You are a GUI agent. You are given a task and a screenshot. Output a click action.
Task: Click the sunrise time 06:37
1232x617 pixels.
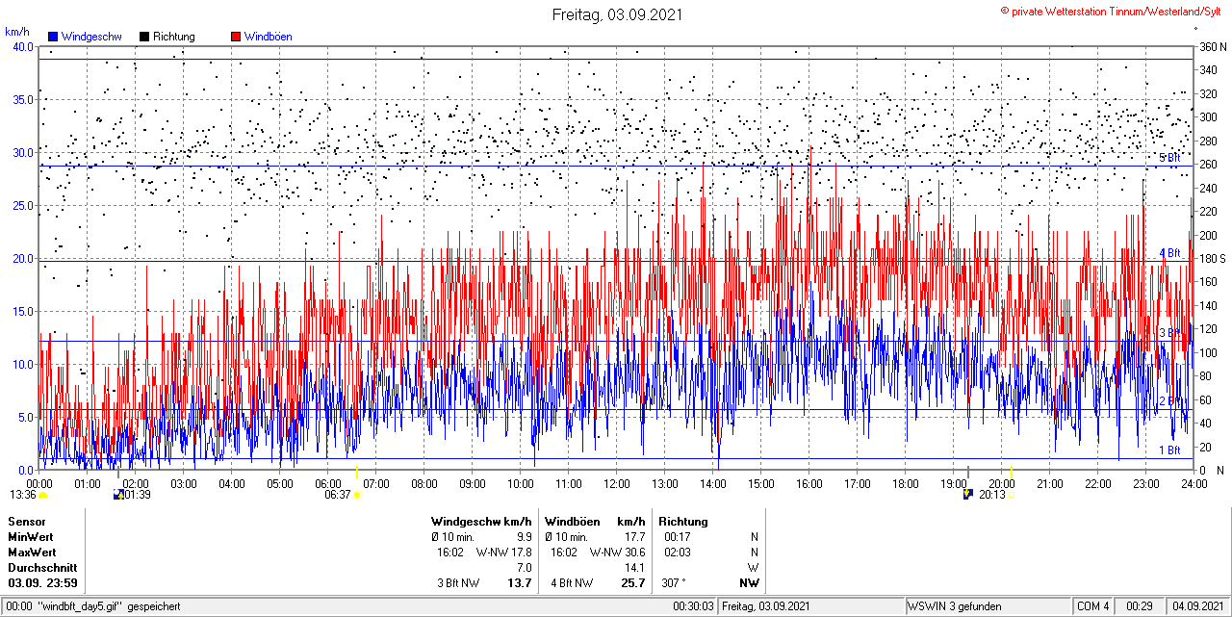(337, 495)
